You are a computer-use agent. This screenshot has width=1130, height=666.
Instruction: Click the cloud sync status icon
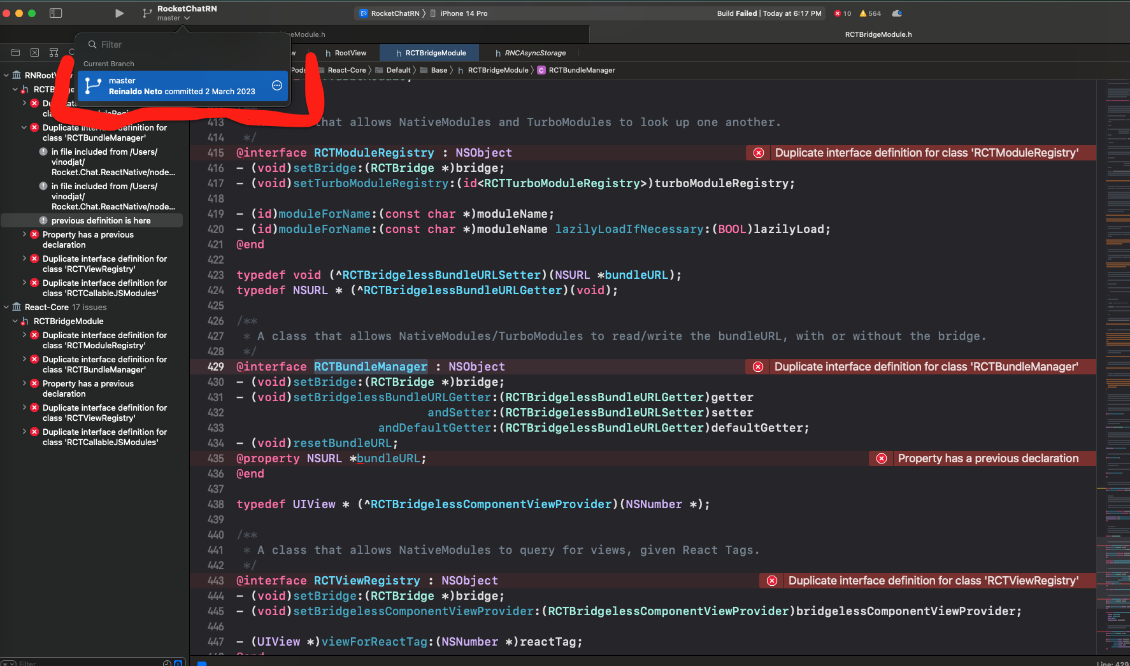coord(898,13)
